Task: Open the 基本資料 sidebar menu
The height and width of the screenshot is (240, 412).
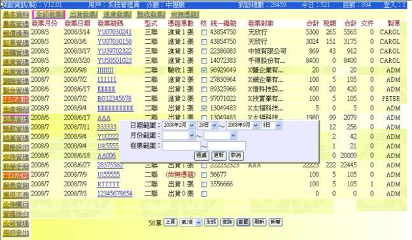Action: tap(16, 14)
